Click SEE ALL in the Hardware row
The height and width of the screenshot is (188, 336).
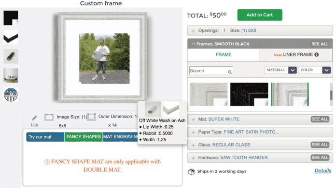[320, 158]
